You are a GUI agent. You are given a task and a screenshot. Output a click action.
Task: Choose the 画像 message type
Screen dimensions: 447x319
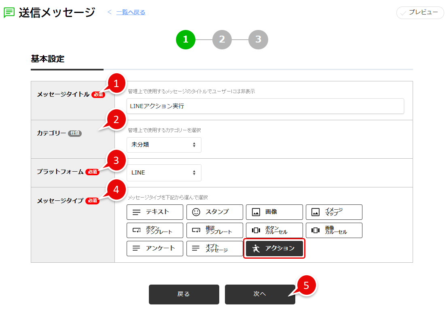click(x=274, y=212)
